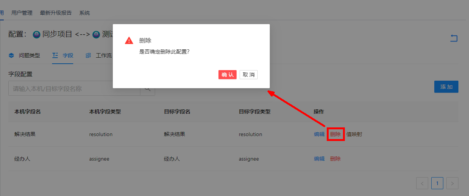Go to next page in pagination
This screenshot has height=196, width=469.
point(452,183)
